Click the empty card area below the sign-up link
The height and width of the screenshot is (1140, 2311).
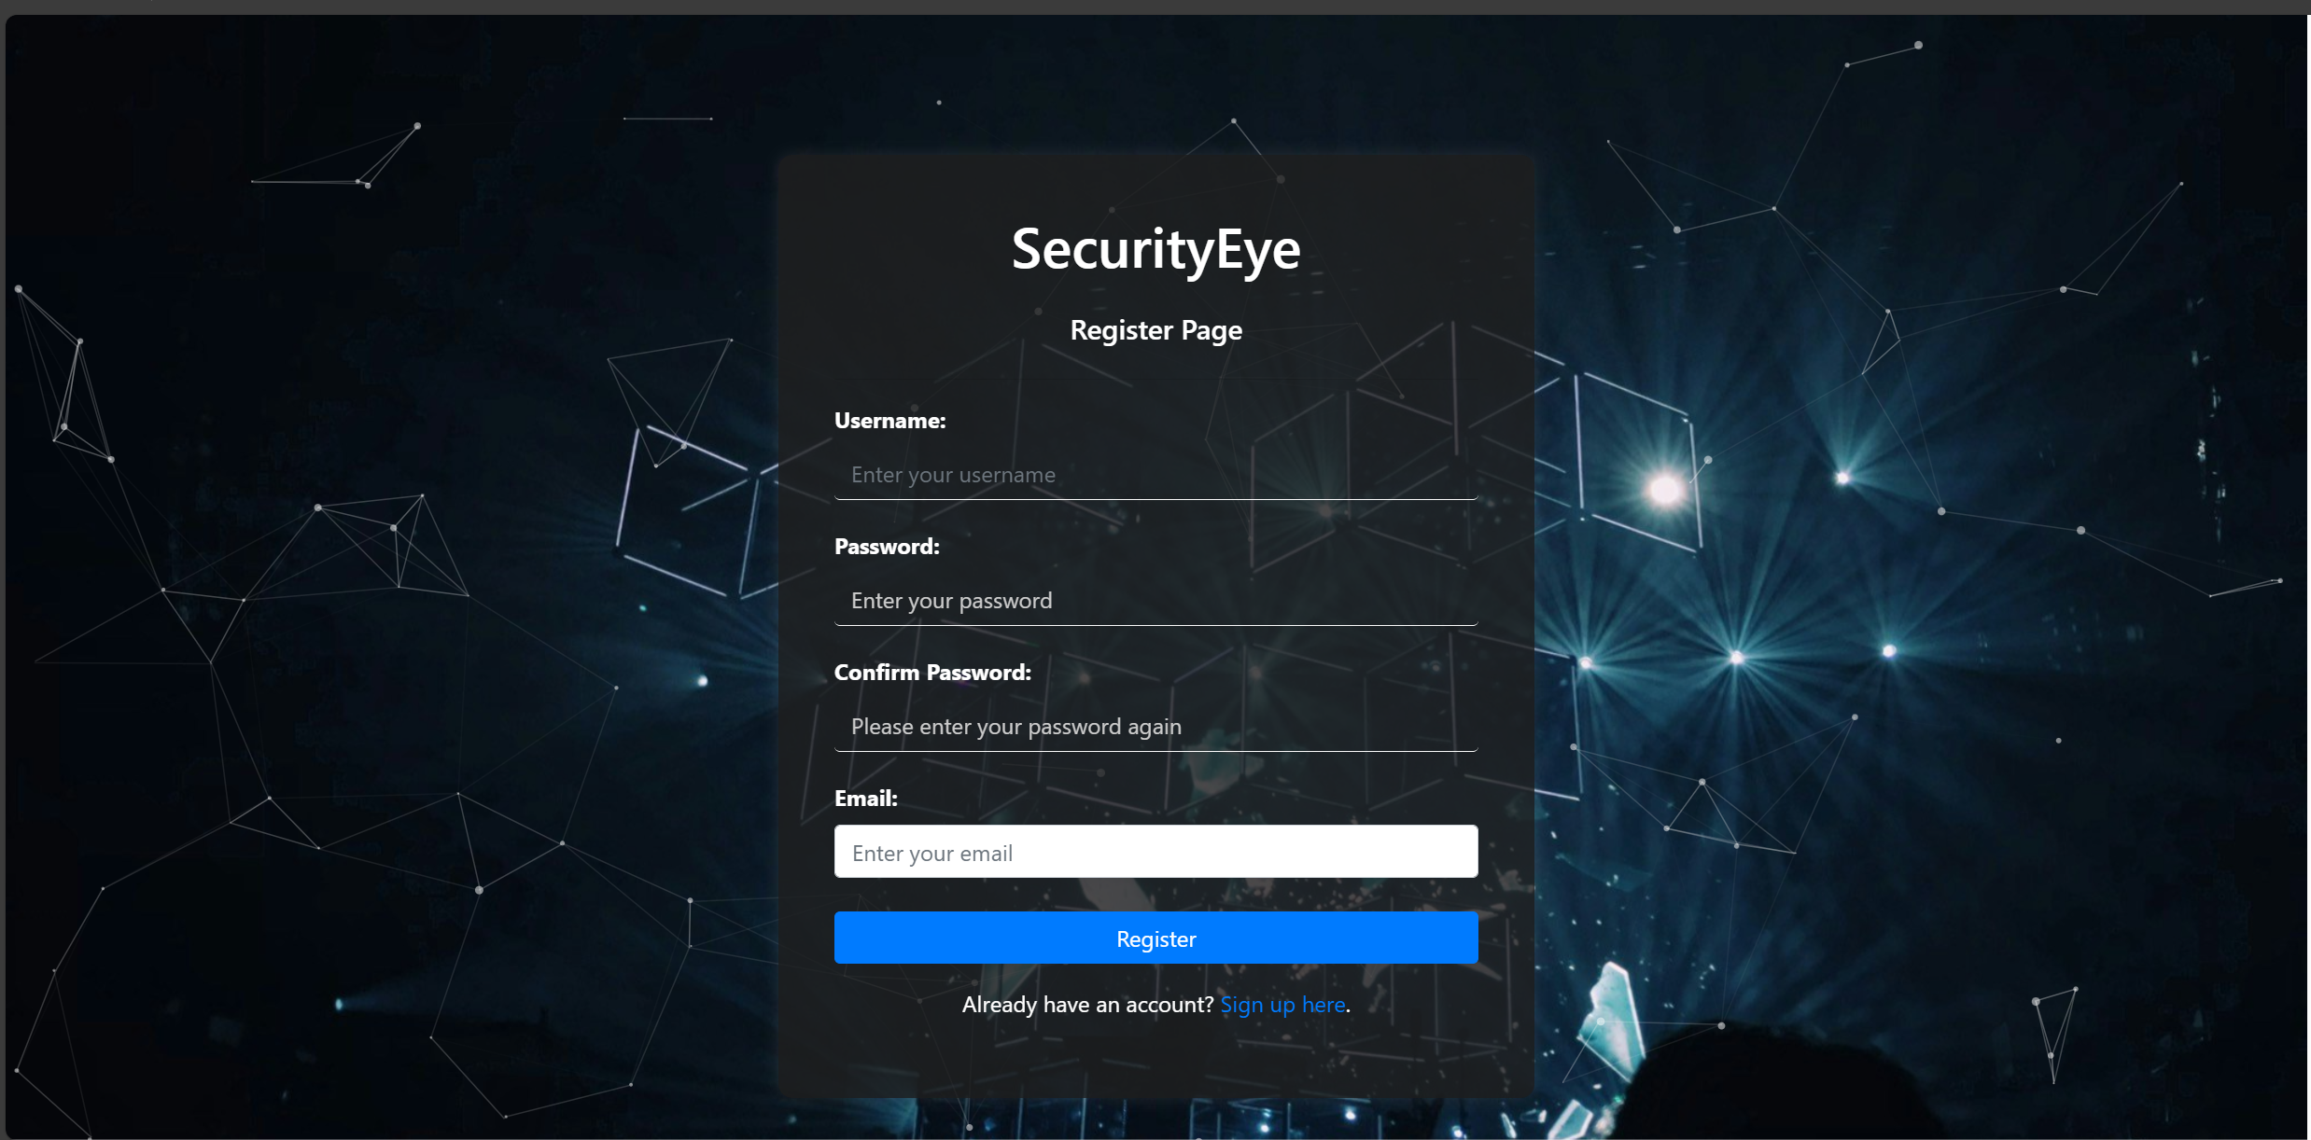1155,1059
